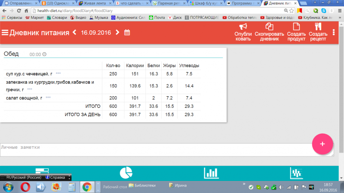Open the vertical three-dot more menu

(334, 33)
